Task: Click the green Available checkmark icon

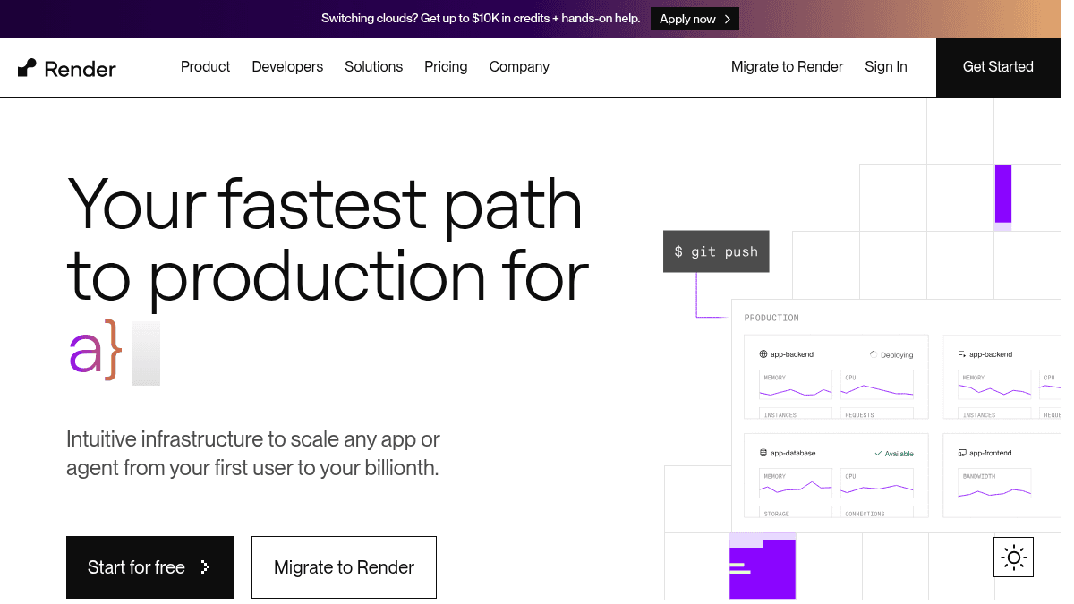Action: click(878, 454)
